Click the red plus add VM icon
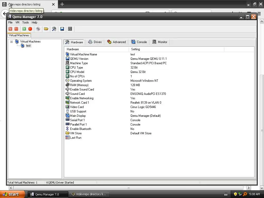 coord(10,29)
